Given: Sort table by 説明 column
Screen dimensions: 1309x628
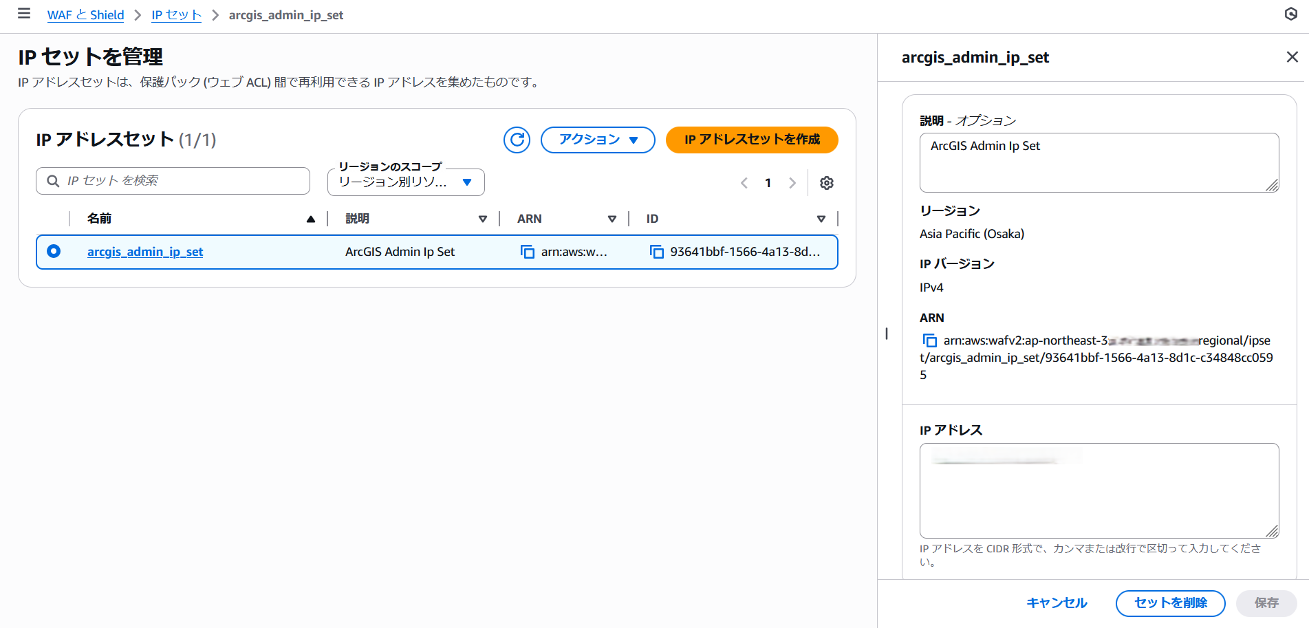Looking at the screenshot, I should pos(482,219).
